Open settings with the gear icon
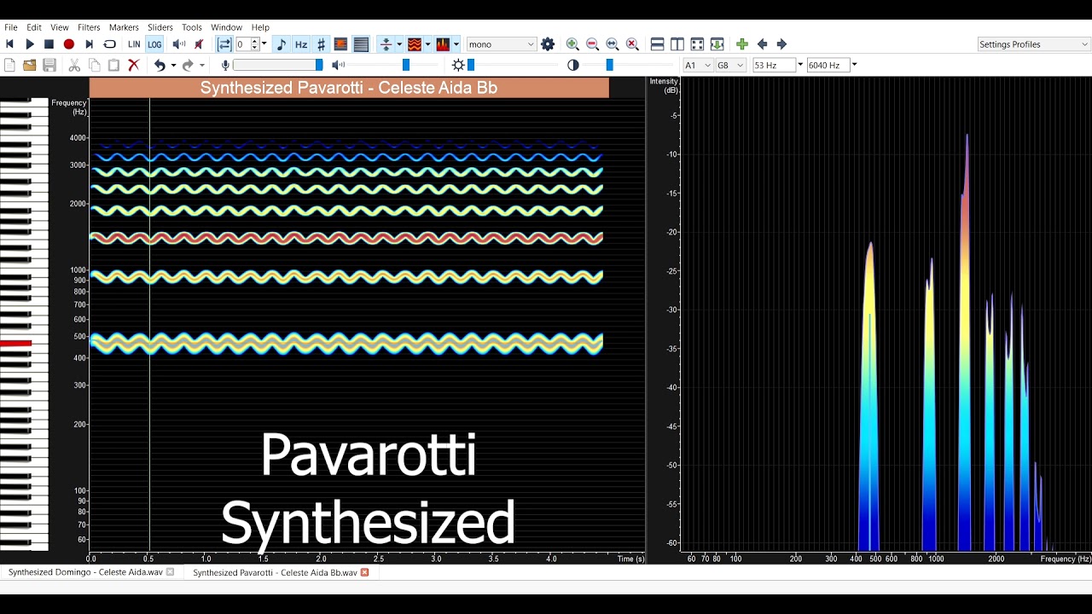 [x=548, y=44]
